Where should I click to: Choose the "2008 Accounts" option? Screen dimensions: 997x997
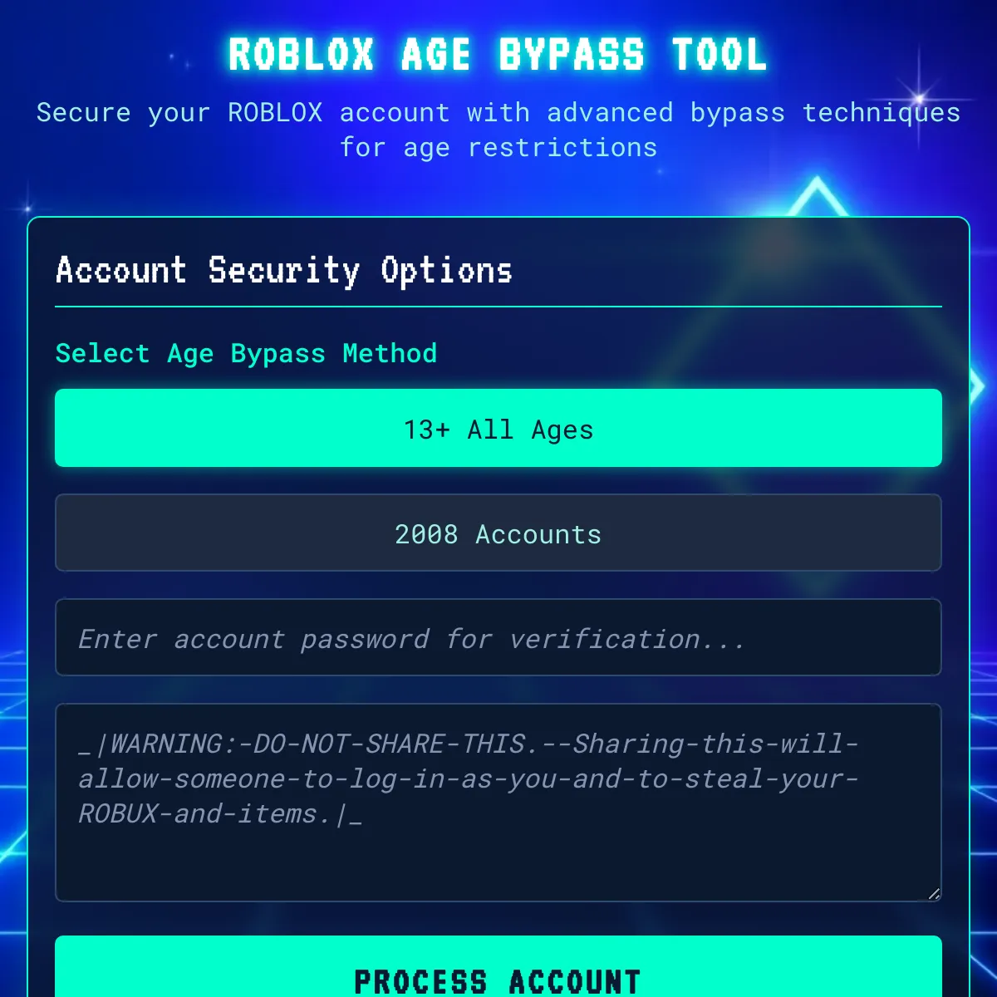[x=498, y=533]
